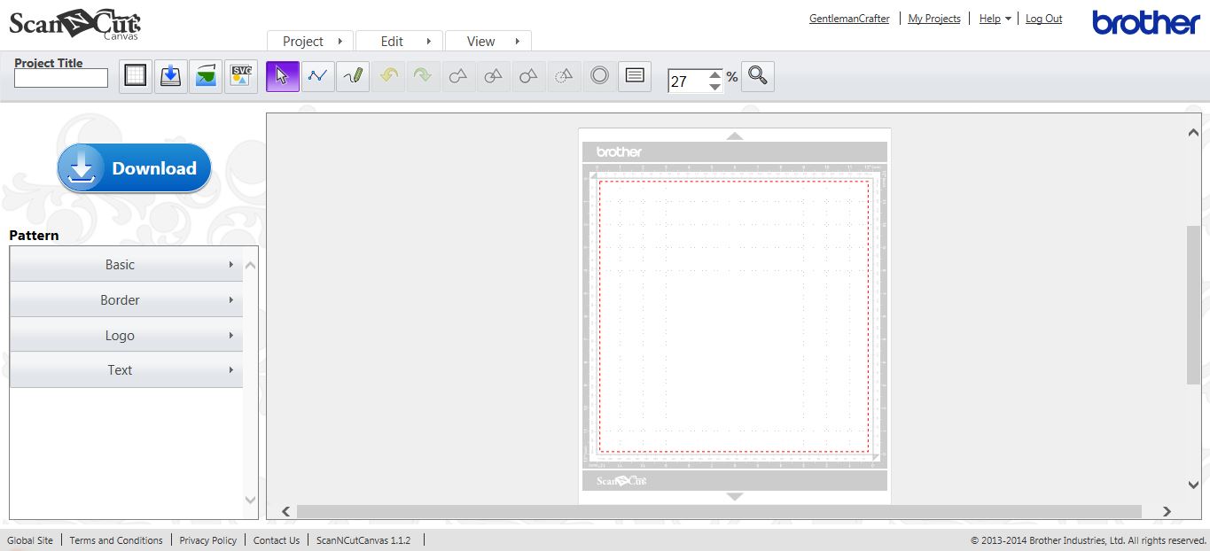
Task: Open the SVG import tool
Action: [241, 76]
